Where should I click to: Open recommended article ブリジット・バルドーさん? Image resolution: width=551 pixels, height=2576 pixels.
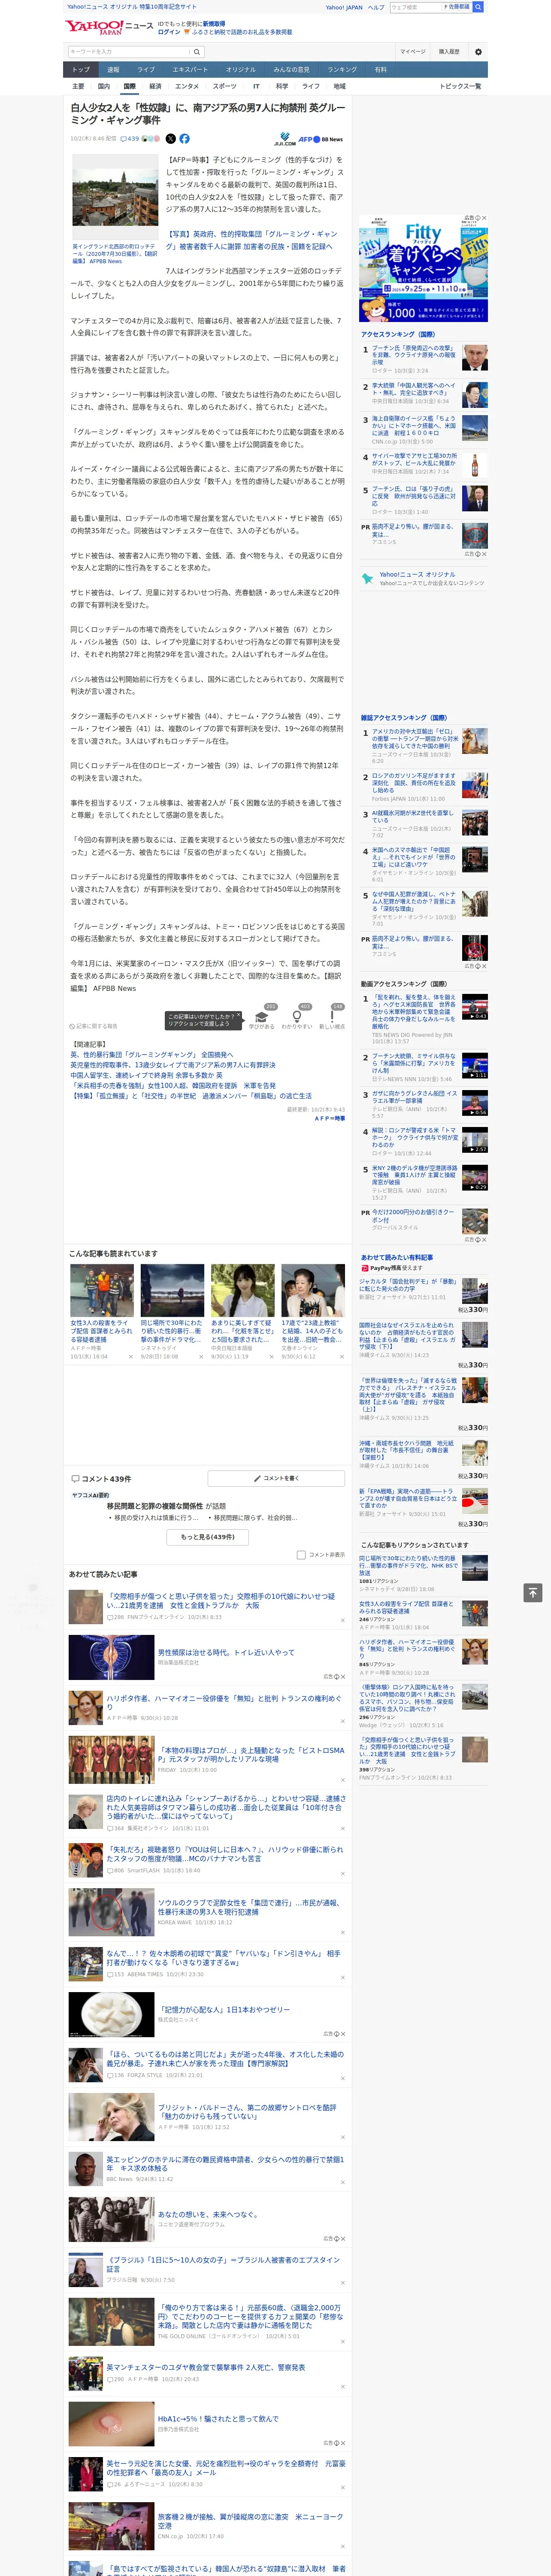pos(247,2112)
